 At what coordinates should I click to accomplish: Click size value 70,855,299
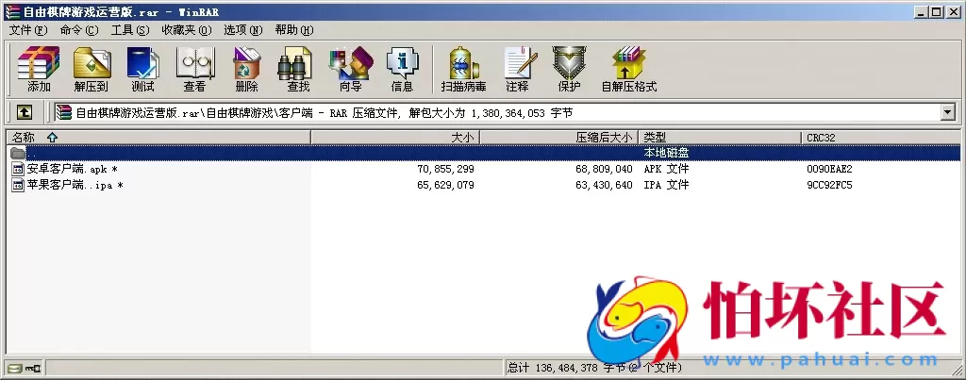click(445, 169)
